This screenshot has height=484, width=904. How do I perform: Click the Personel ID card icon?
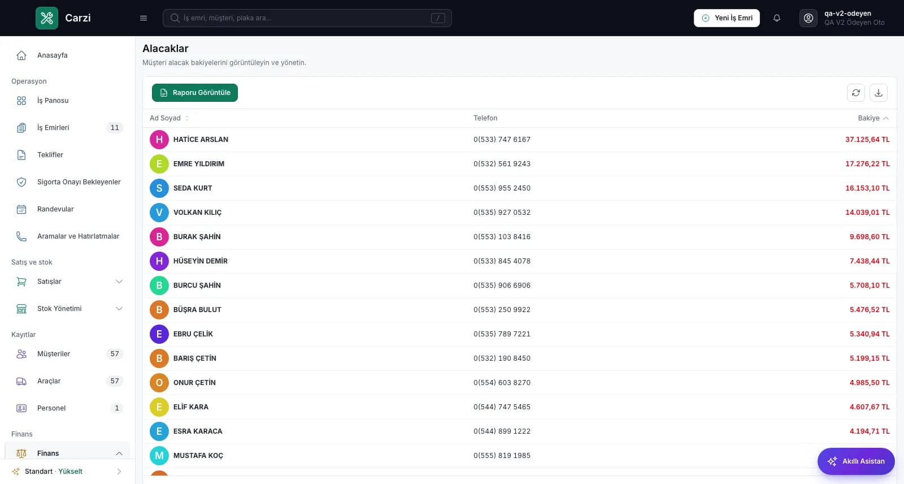(x=21, y=408)
